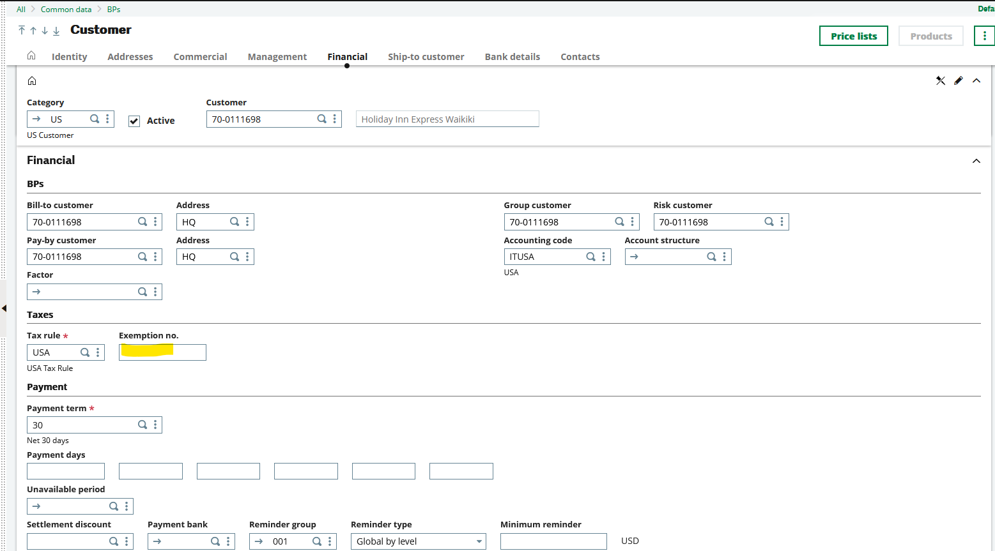Open the Customer field three-dot actions menu

[334, 119]
